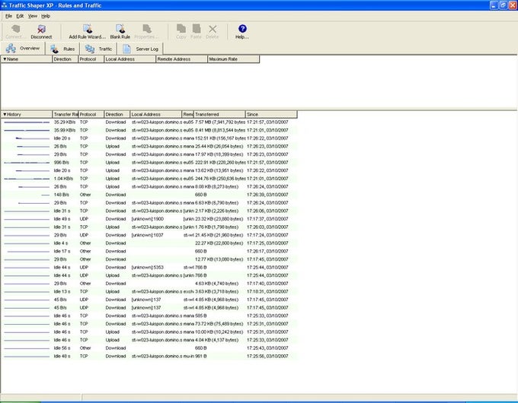The width and height of the screenshot is (518, 403).
Task: Click the 17:17:37 since timestamp
Action: point(267,219)
